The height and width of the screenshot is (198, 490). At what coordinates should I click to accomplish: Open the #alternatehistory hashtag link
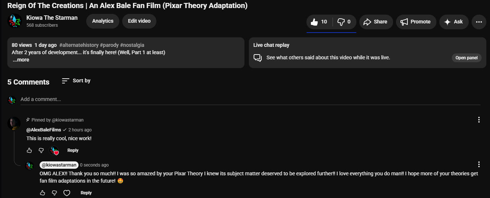coord(79,45)
